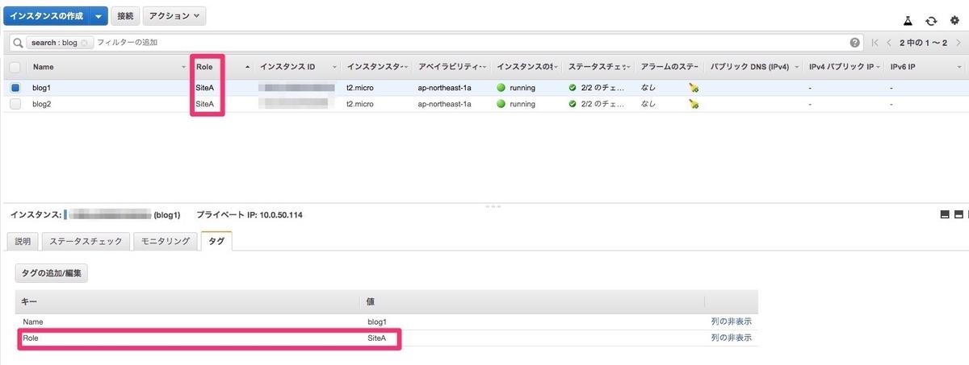The height and width of the screenshot is (365, 969).
Task: Sort by アラームのステータス column header
Action: (x=669, y=67)
